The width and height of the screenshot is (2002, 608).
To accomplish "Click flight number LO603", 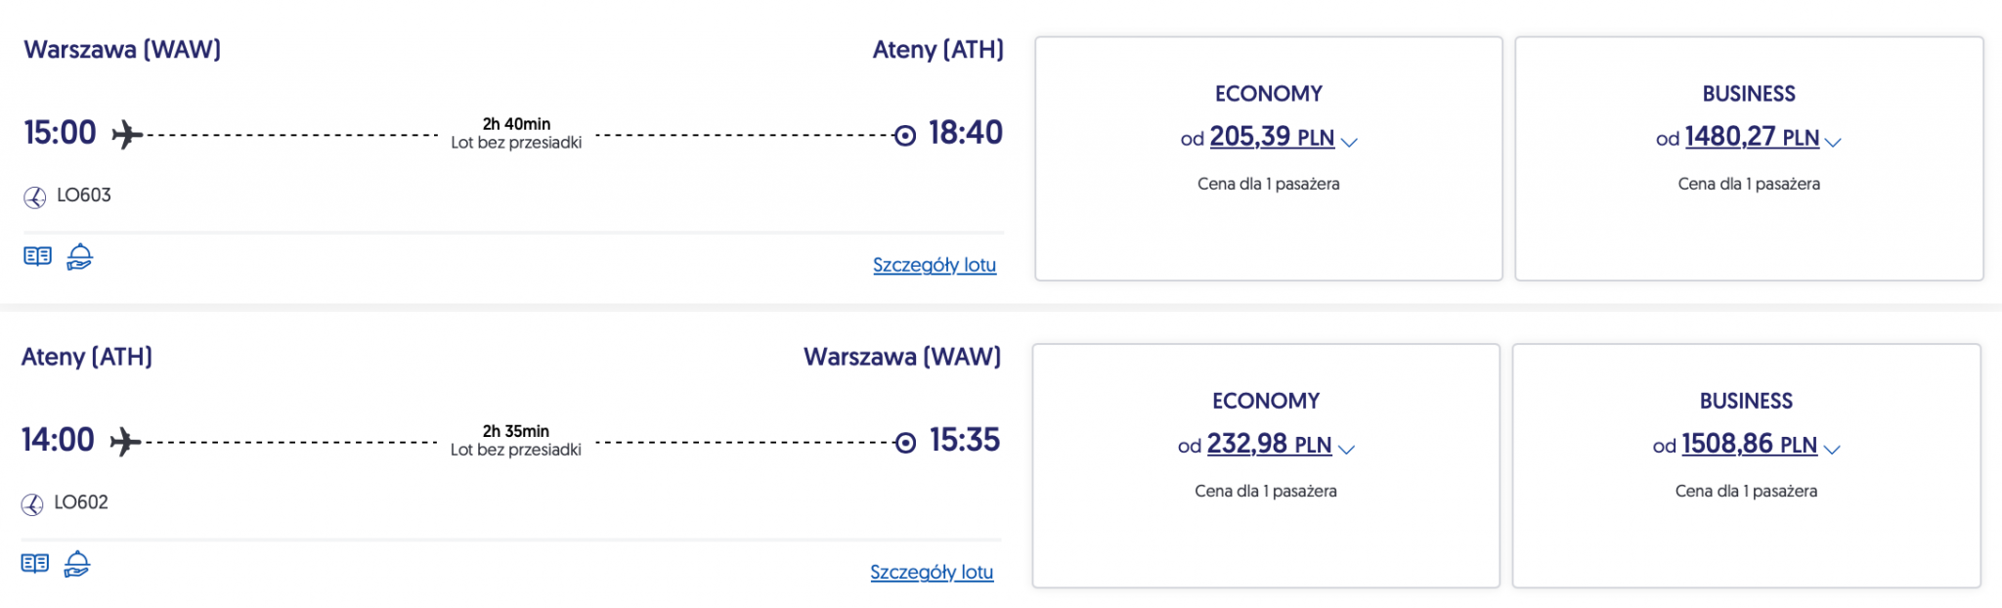I will point(84,195).
